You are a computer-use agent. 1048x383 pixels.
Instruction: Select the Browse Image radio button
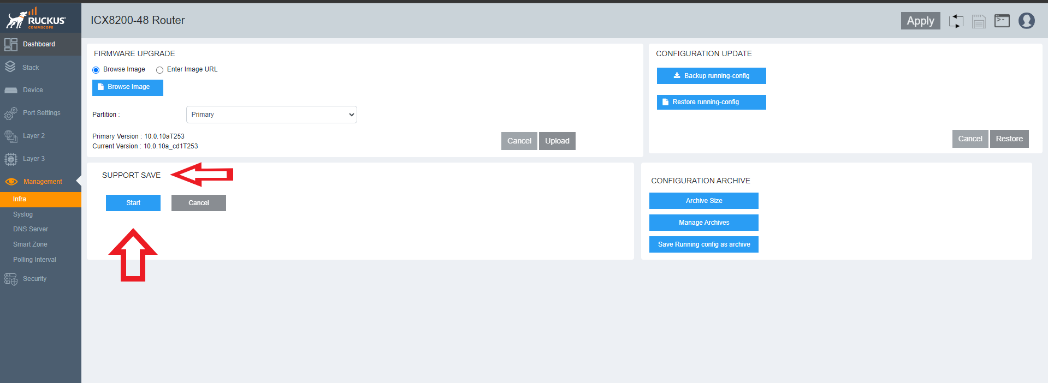coord(96,70)
